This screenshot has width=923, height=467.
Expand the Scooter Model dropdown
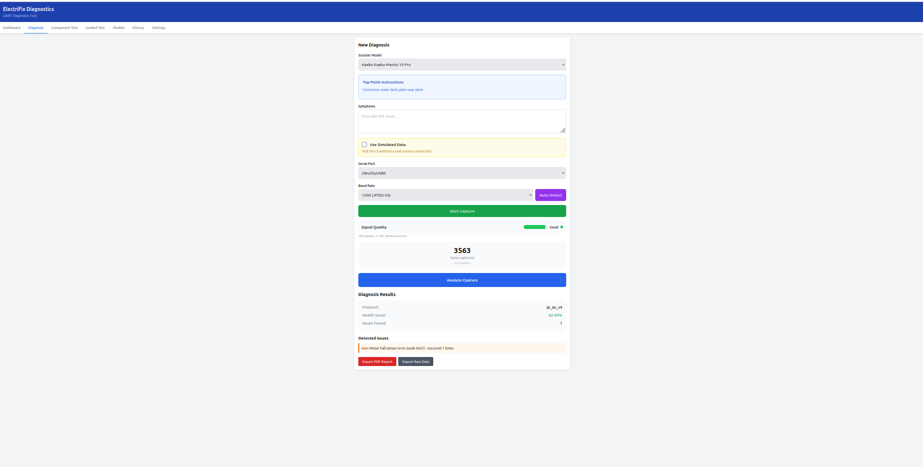coord(462,64)
